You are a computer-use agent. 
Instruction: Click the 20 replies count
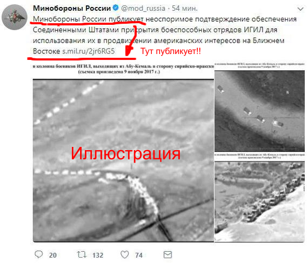[x=52, y=255]
